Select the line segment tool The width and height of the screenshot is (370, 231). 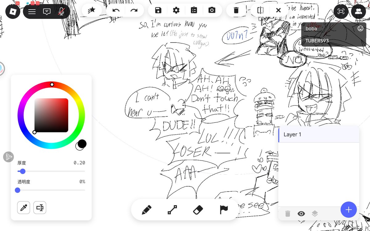coord(172,210)
